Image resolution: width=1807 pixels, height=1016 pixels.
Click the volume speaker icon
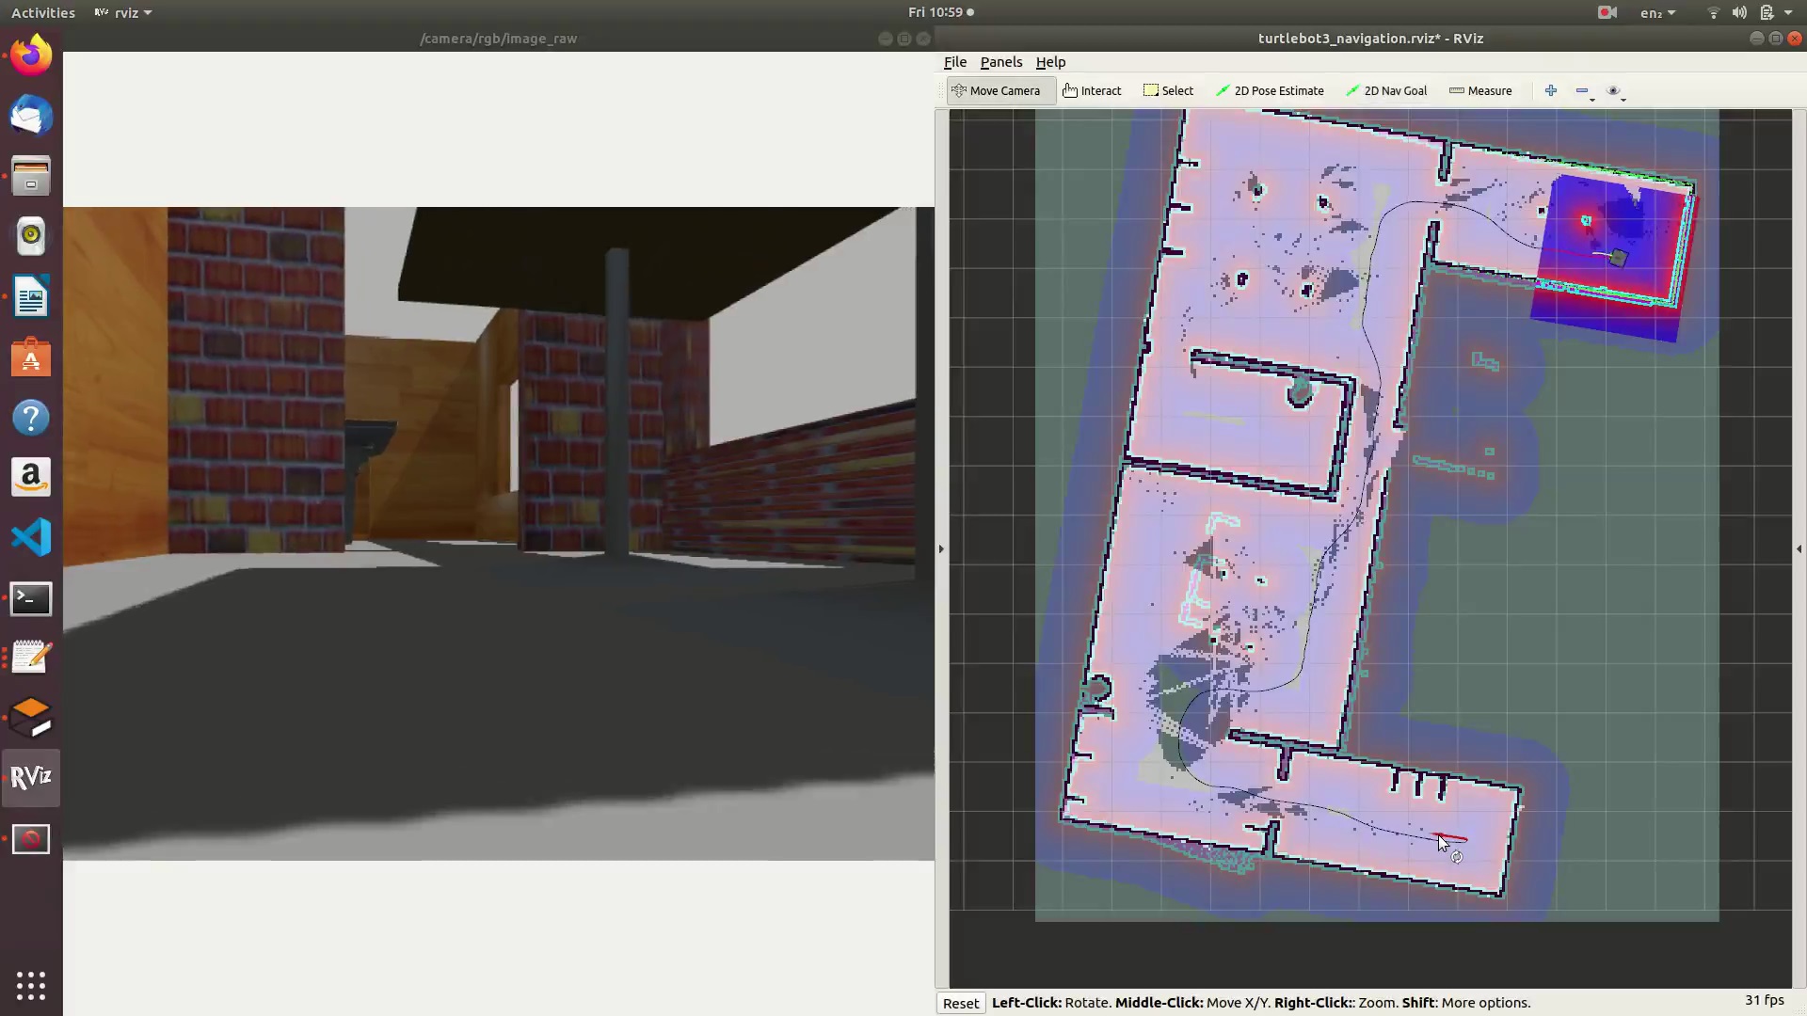pyautogui.click(x=1739, y=12)
